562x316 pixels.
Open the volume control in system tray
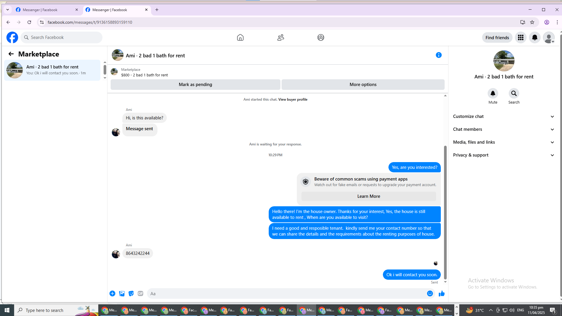(x=512, y=310)
